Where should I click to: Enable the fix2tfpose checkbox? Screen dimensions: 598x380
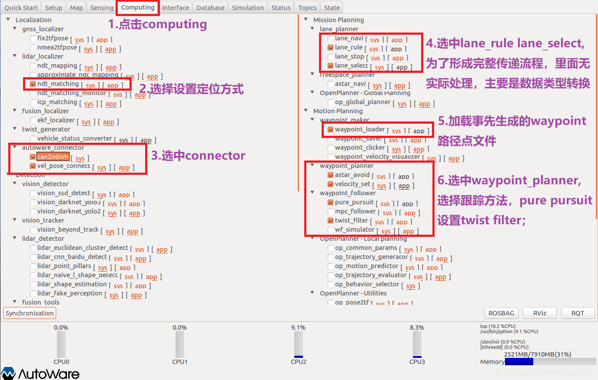(33, 39)
